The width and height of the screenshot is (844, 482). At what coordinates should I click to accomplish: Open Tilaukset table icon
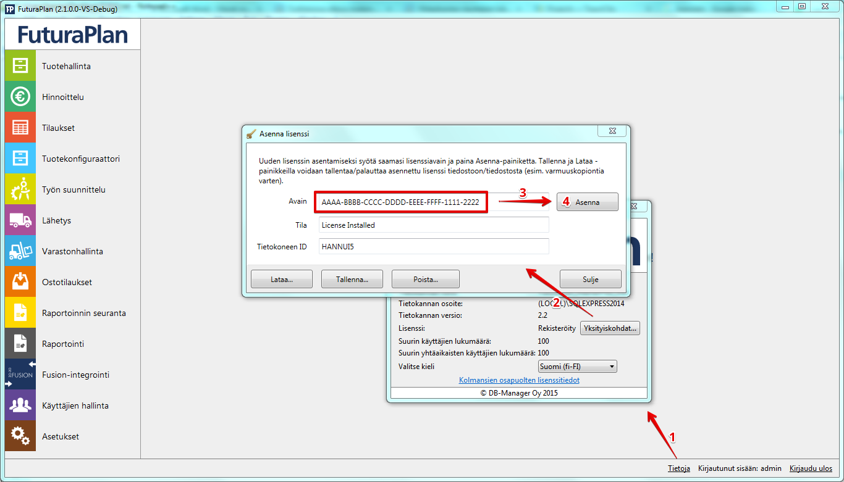(20, 128)
